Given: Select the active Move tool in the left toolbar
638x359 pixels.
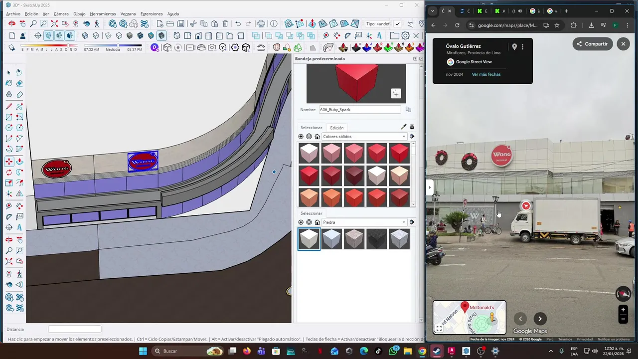Looking at the screenshot, I should (8, 162).
